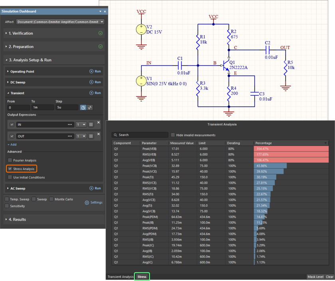Toggle the IN expression checkbox

(x=12, y=124)
